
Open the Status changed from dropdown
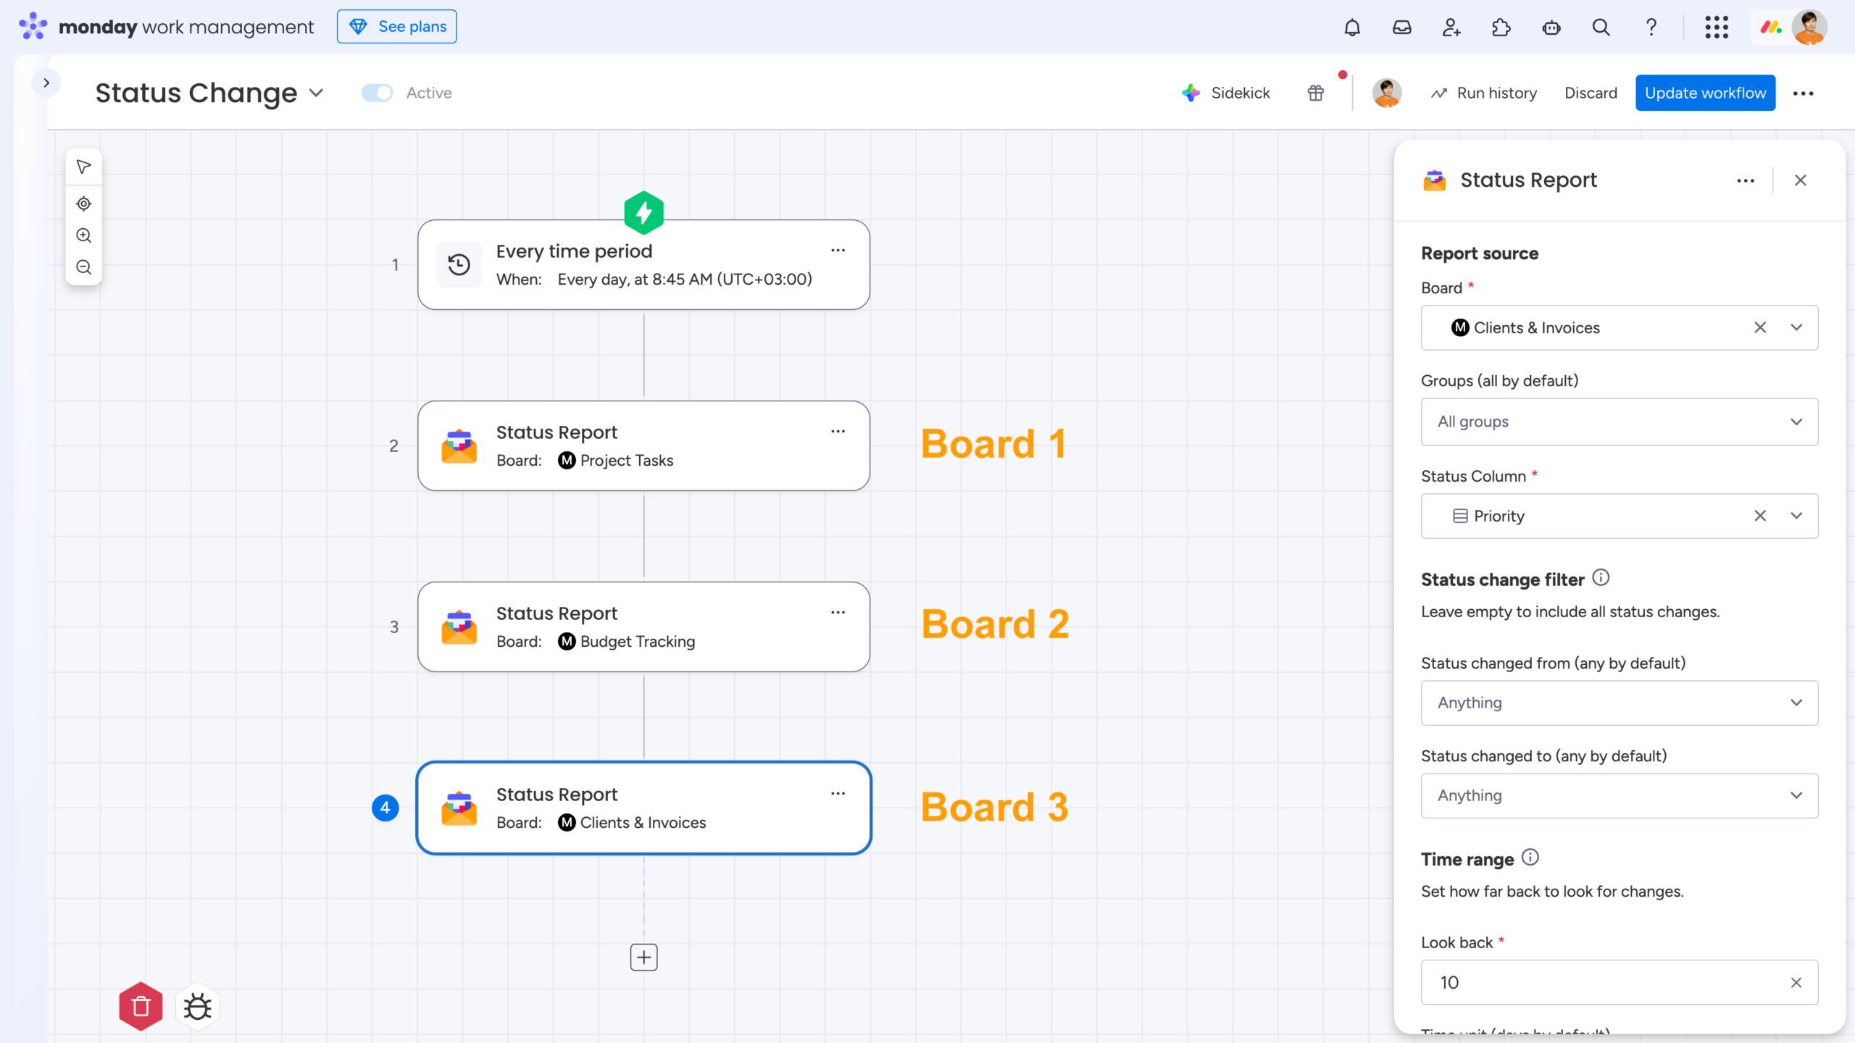tap(1620, 703)
